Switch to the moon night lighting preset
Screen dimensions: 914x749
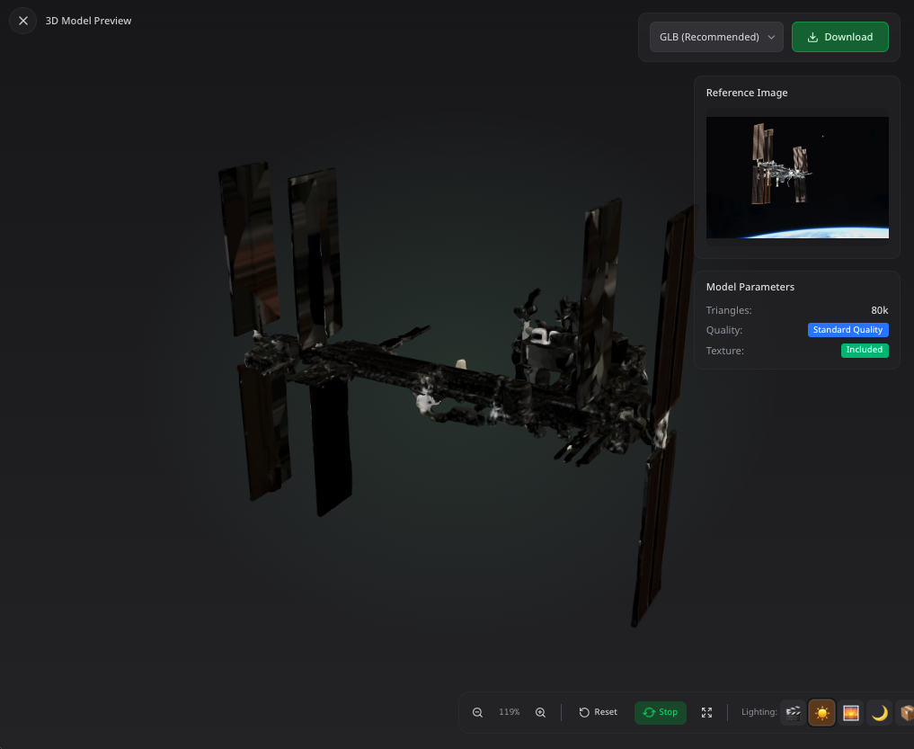[879, 713]
